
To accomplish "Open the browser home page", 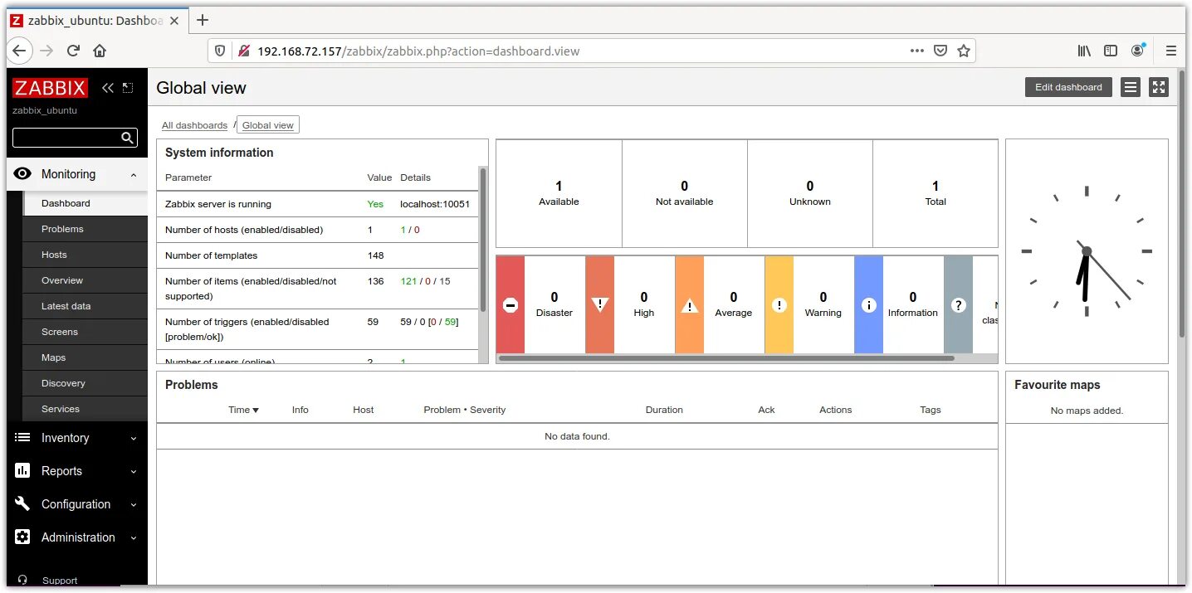I will point(100,51).
